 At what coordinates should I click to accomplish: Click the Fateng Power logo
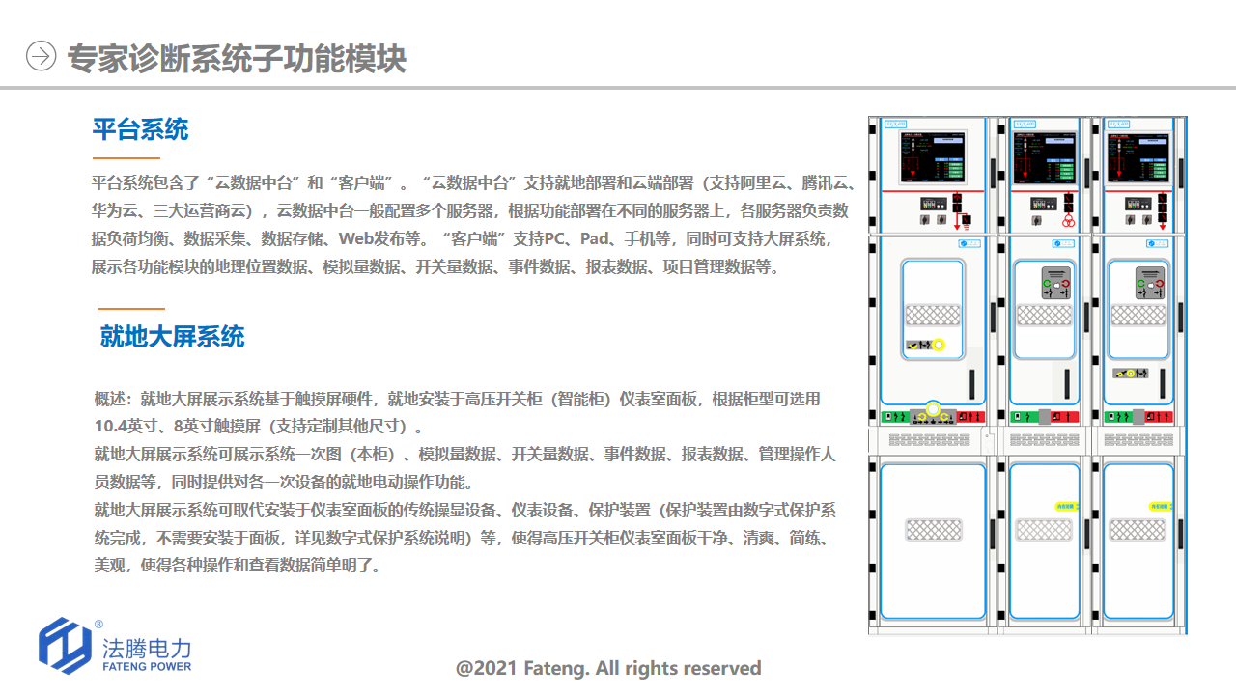click(x=115, y=646)
